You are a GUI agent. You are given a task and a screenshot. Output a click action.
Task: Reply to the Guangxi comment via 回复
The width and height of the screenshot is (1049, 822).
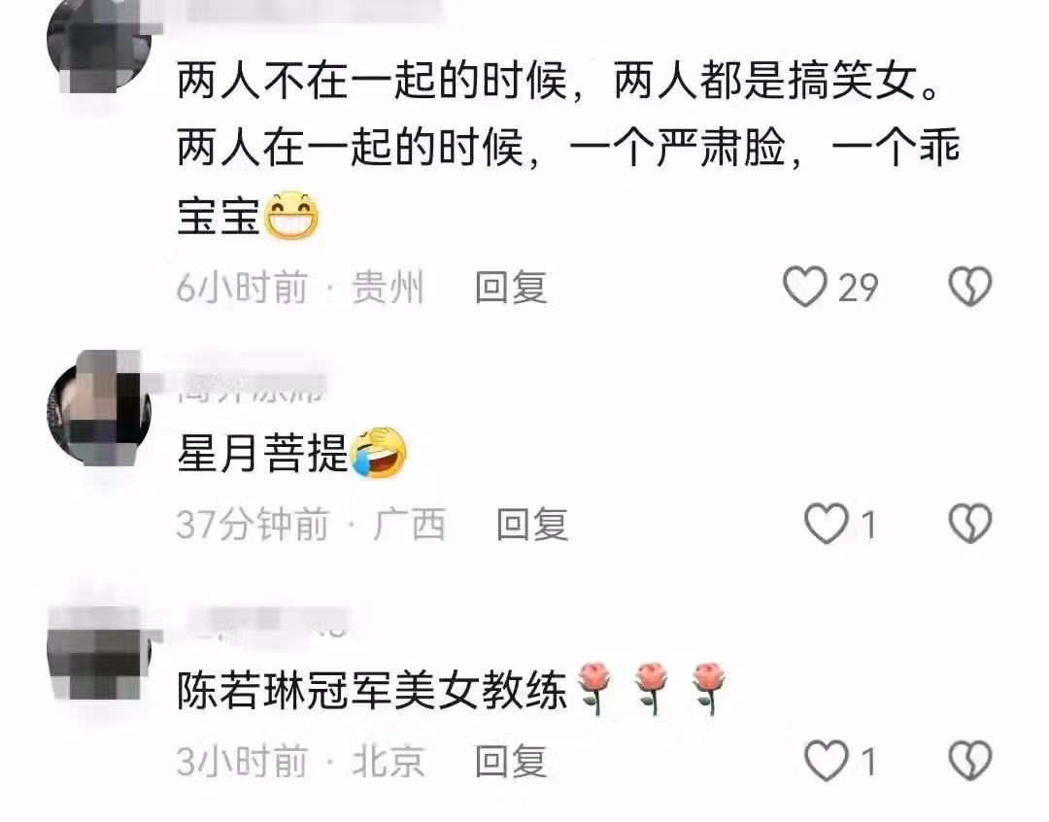coord(532,524)
